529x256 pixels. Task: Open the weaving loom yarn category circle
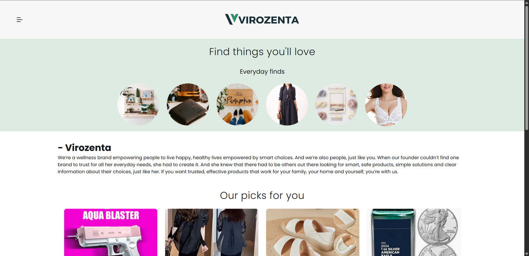pos(336,104)
